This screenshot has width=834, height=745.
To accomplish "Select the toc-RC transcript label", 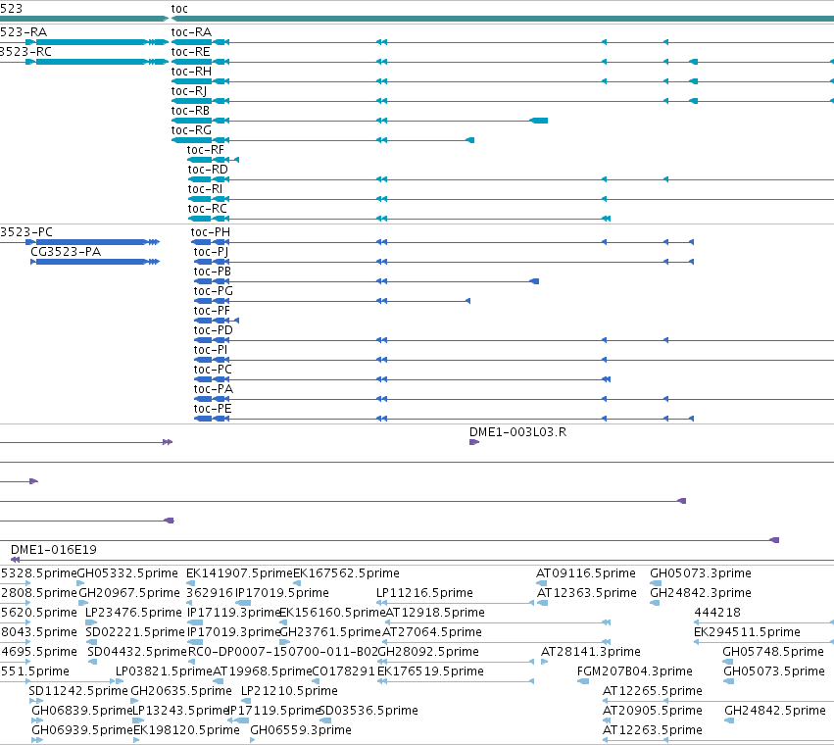I will click(x=207, y=209).
